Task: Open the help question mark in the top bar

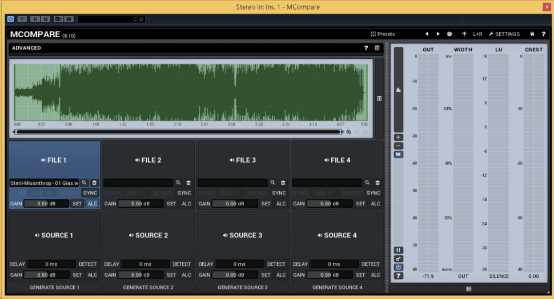Action: (x=543, y=34)
